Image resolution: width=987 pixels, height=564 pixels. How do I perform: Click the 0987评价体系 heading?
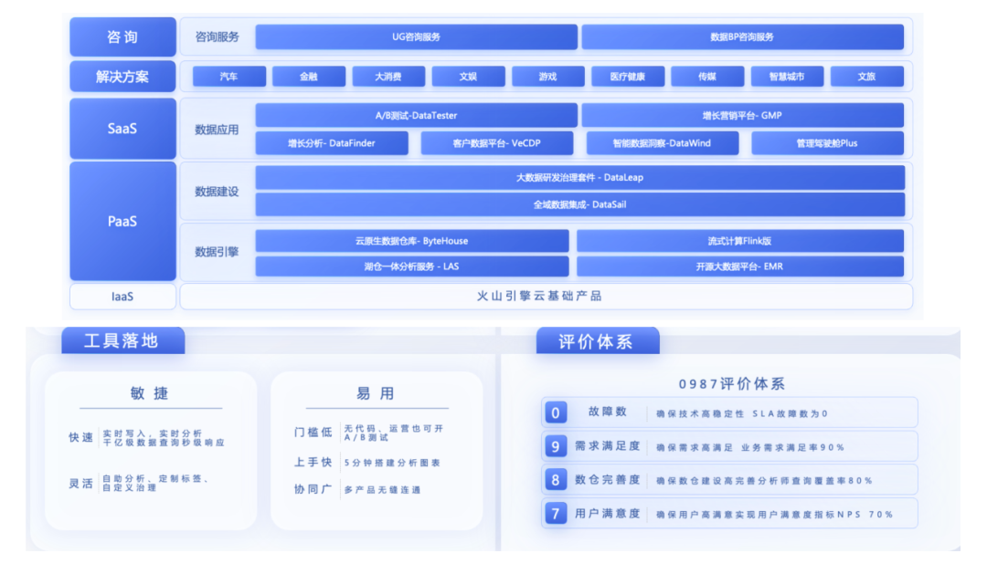click(x=732, y=383)
